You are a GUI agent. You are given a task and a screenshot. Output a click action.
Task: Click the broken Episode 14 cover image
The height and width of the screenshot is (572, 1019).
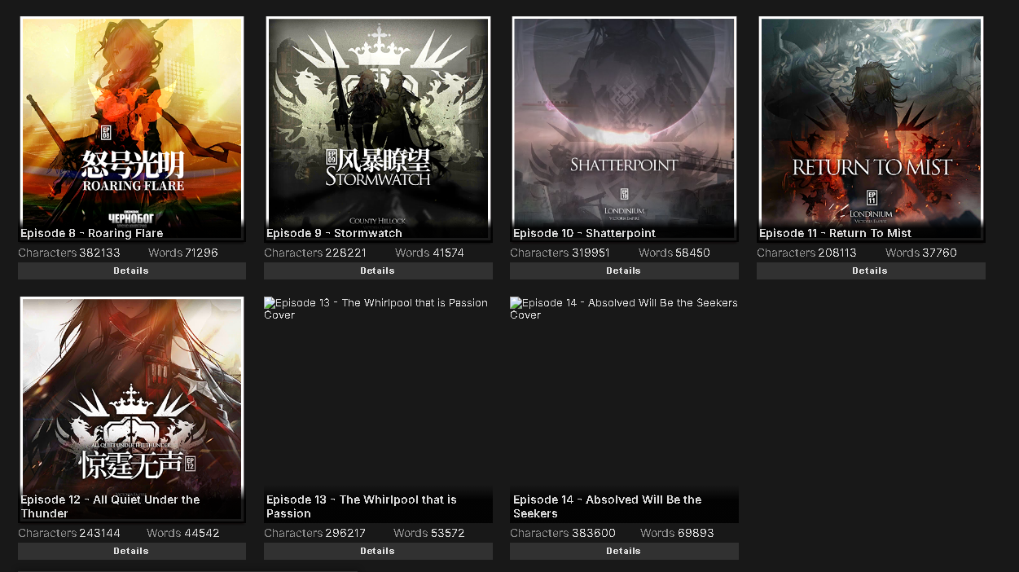(x=624, y=409)
